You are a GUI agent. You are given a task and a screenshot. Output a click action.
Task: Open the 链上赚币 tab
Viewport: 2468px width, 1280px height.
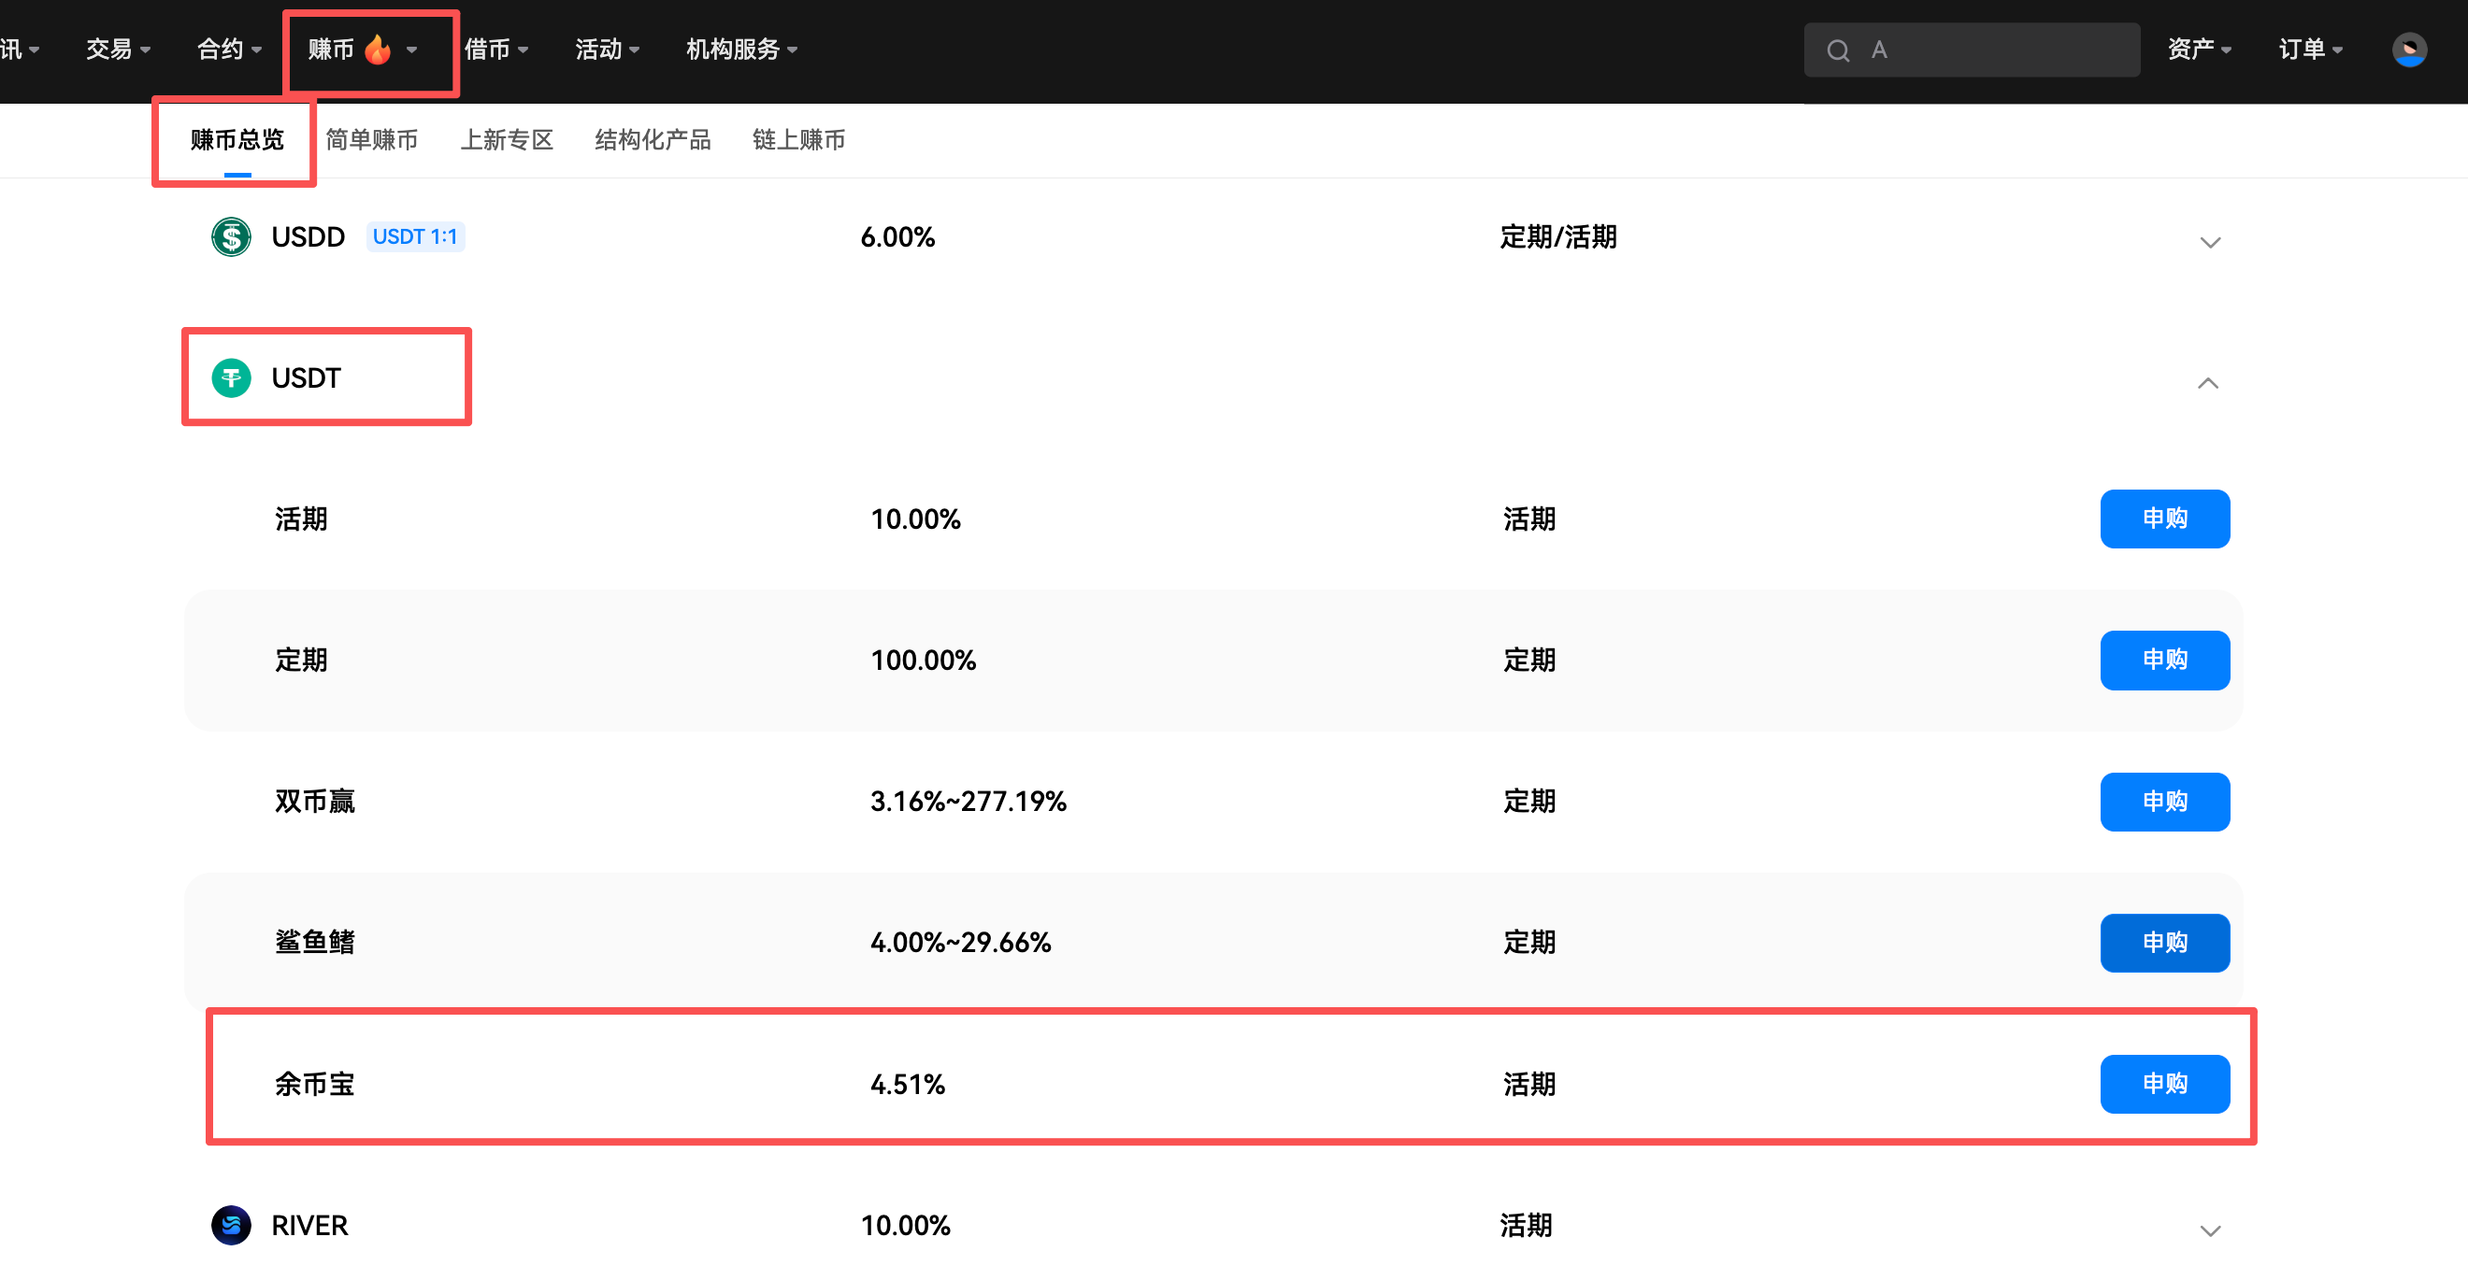pyautogui.click(x=798, y=141)
